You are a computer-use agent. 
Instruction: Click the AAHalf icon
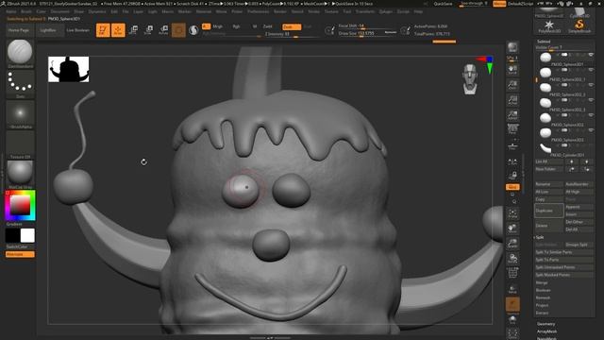click(x=512, y=115)
